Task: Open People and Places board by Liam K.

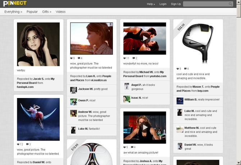Action: tap(91, 78)
